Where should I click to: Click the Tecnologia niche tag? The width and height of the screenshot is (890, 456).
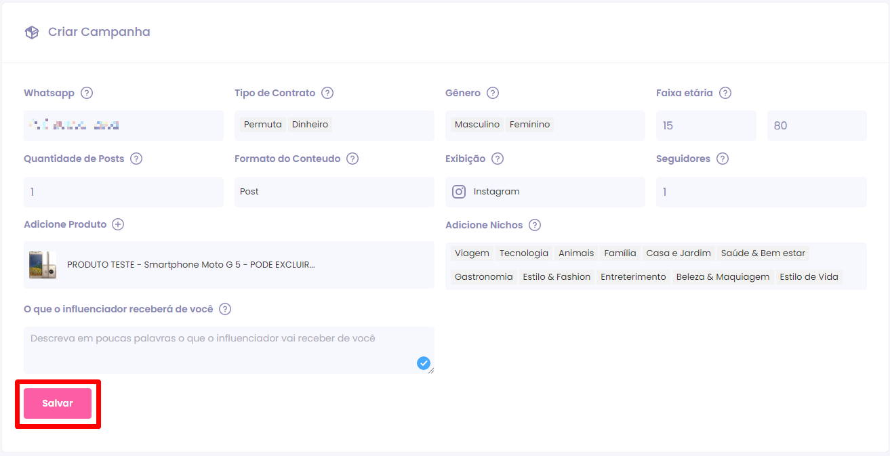(524, 253)
